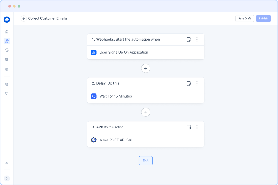This screenshot has width=278, height=185.
Task: Open the note editor icon on Webhooks step
Action: (x=189, y=39)
